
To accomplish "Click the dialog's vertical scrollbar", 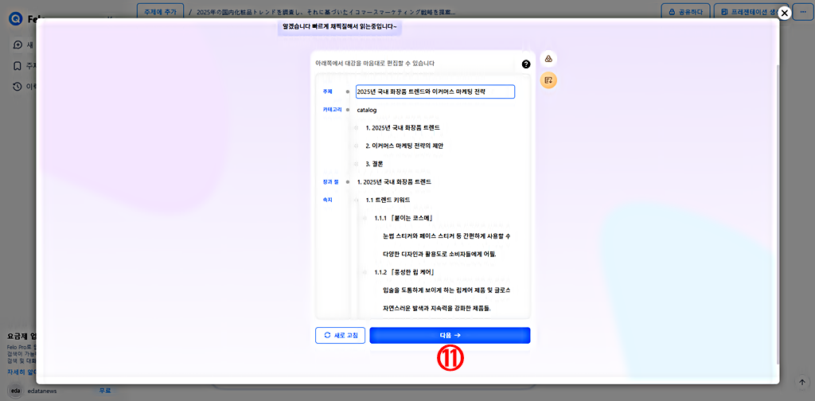I will pyautogui.click(x=778, y=213).
